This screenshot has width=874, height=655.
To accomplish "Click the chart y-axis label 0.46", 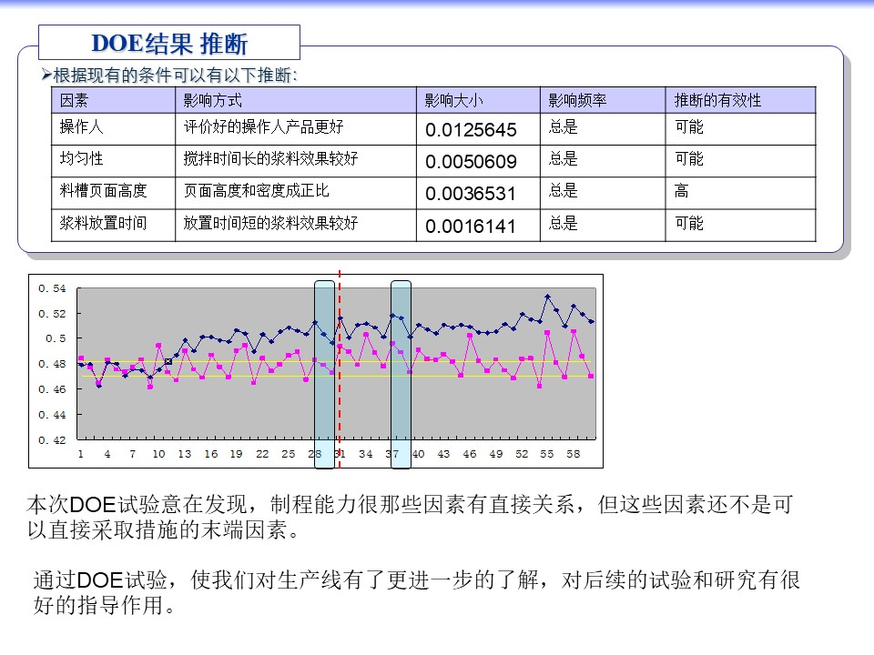I will [52, 389].
